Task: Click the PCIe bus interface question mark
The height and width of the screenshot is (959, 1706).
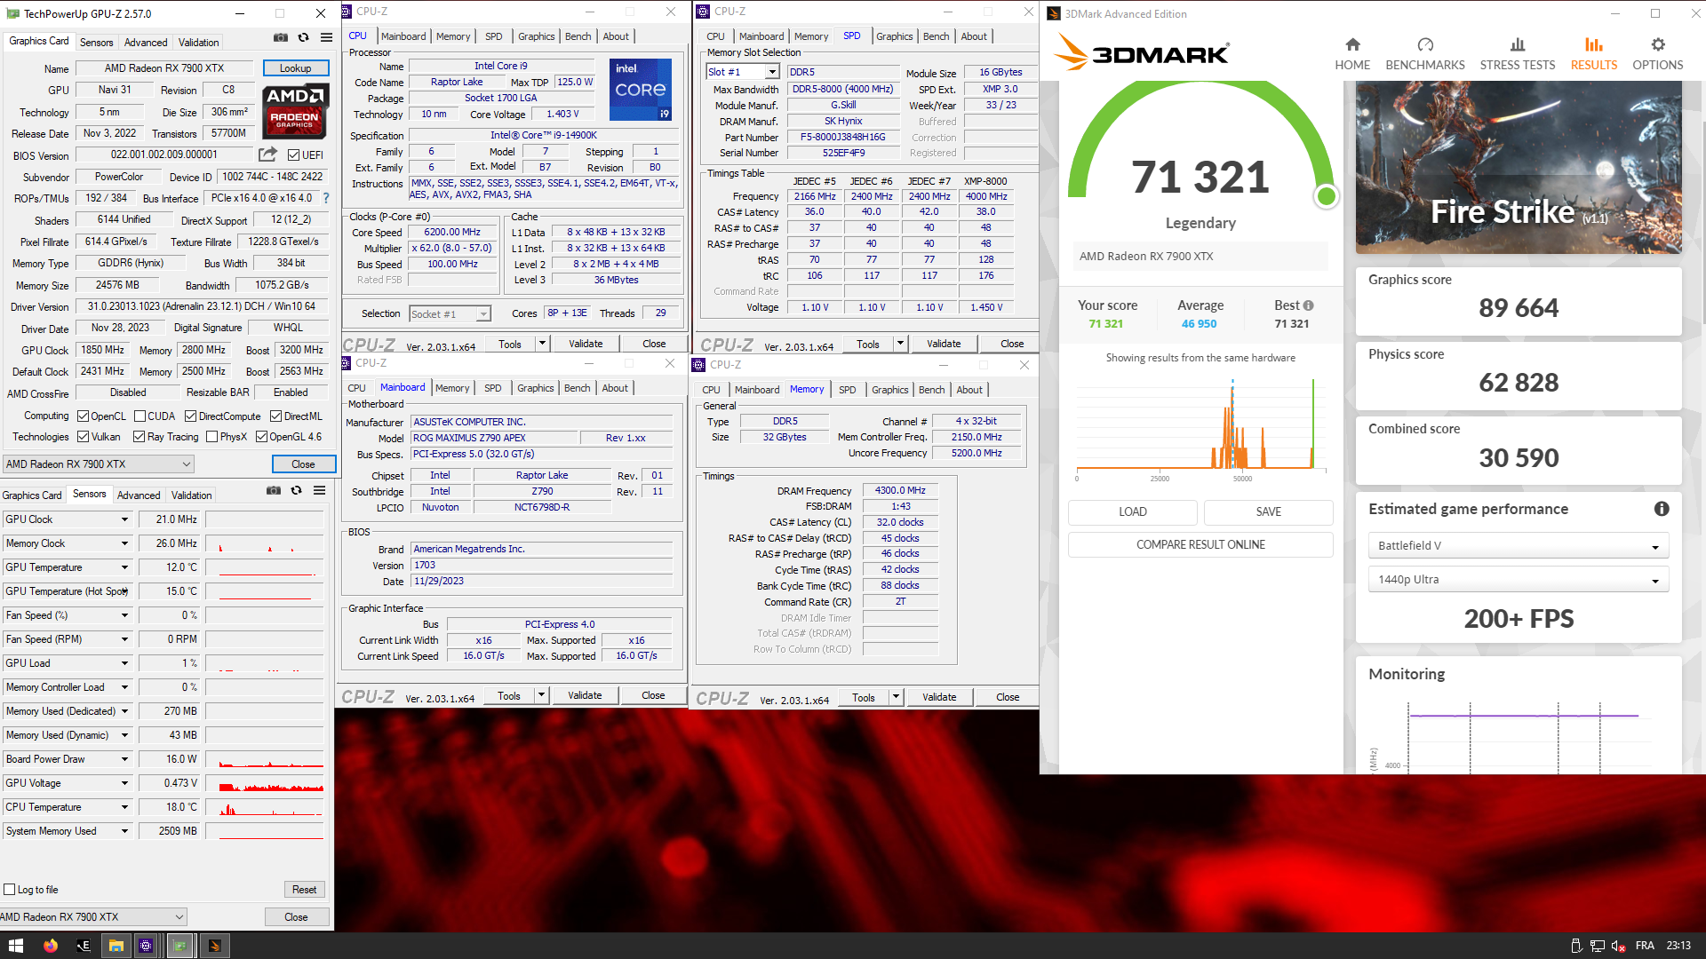Action: (x=326, y=198)
